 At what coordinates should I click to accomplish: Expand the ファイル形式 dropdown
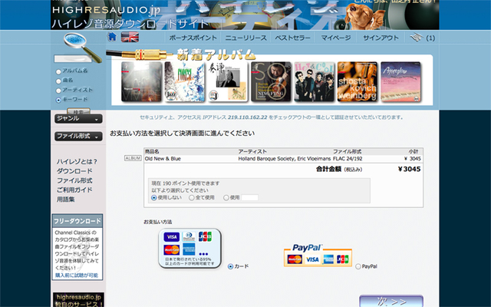click(78, 136)
